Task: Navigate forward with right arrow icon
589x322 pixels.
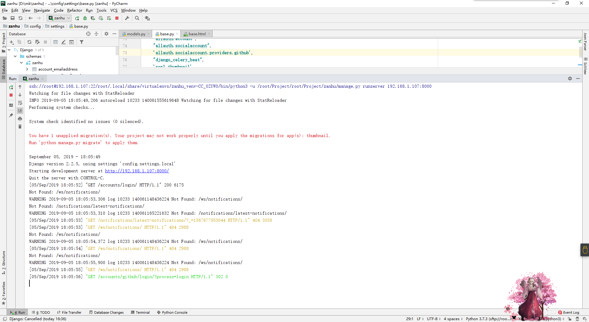Action: [x=39, y=18]
